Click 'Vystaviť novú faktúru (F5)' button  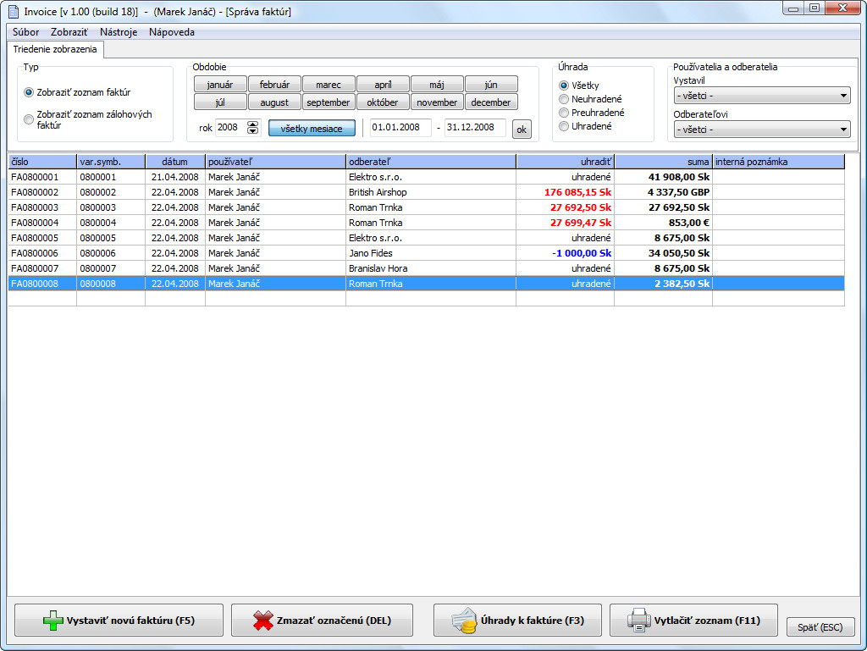coord(119,620)
